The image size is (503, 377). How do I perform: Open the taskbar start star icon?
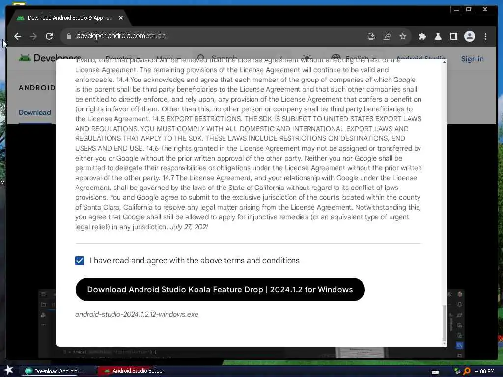click(x=9, y=371)
